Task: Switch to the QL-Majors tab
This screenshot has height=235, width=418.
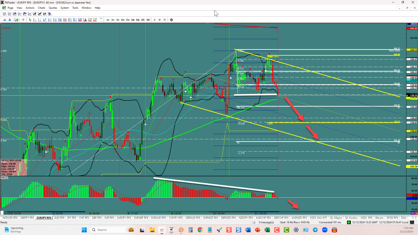Action: [x=335, y=217]
